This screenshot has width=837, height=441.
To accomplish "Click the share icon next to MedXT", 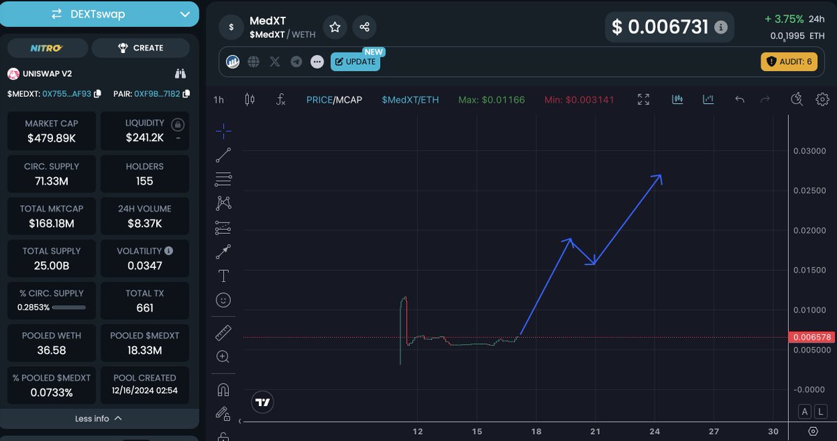I will (x=364, y=27).
